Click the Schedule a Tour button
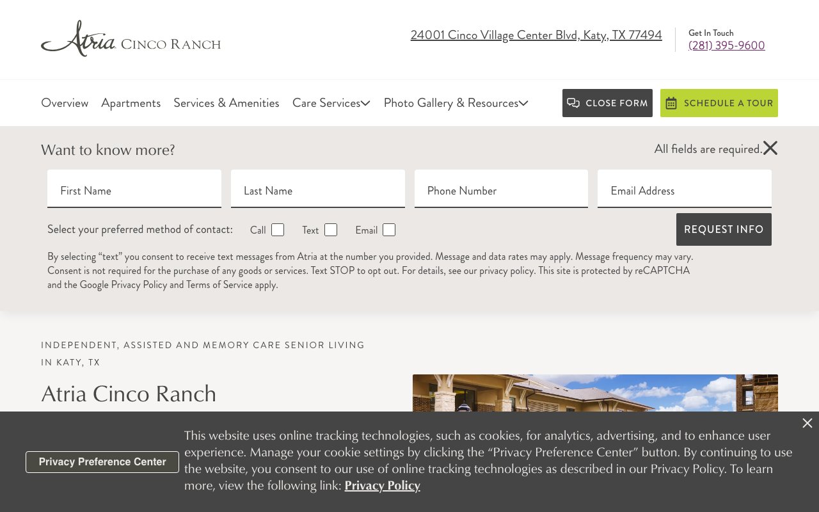The image size is (819, 512). [719, 103]
